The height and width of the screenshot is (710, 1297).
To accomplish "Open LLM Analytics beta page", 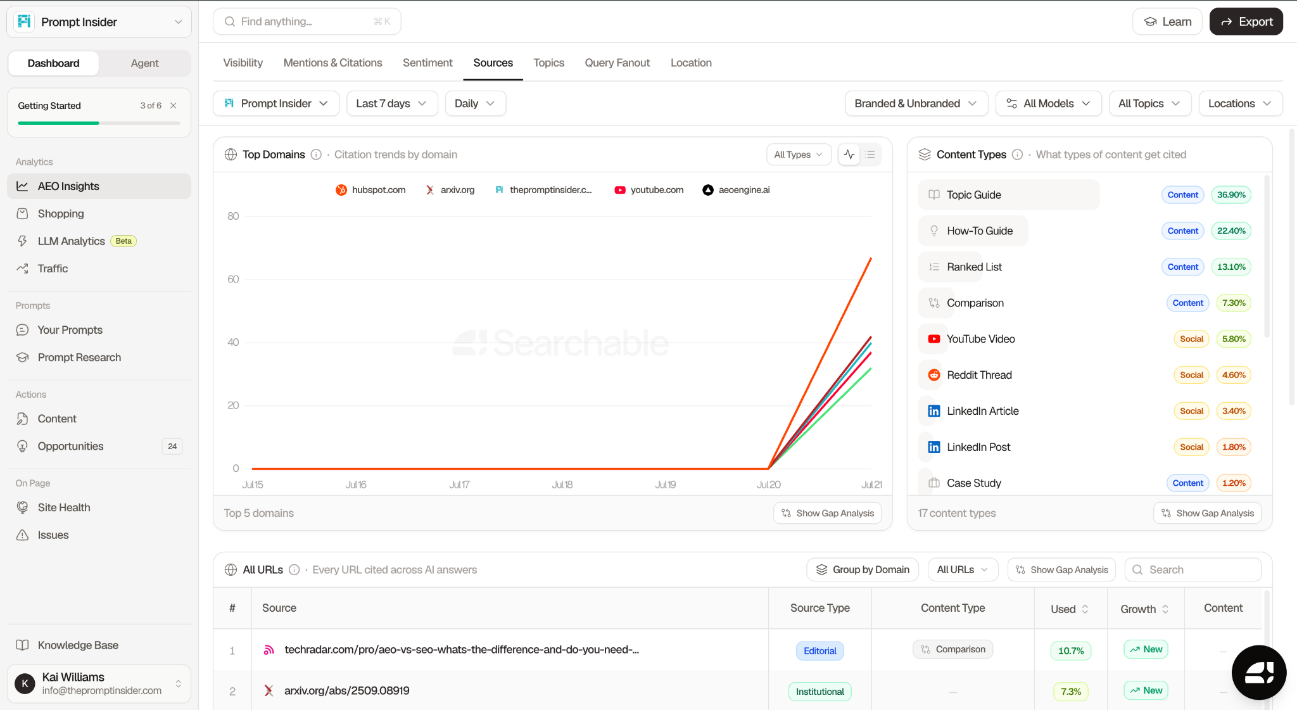I will [99, 241].
